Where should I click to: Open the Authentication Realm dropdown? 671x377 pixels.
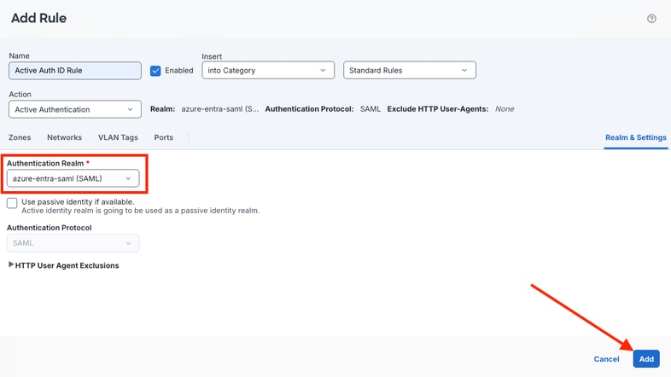pyautogui.click(x=73, y=178)
